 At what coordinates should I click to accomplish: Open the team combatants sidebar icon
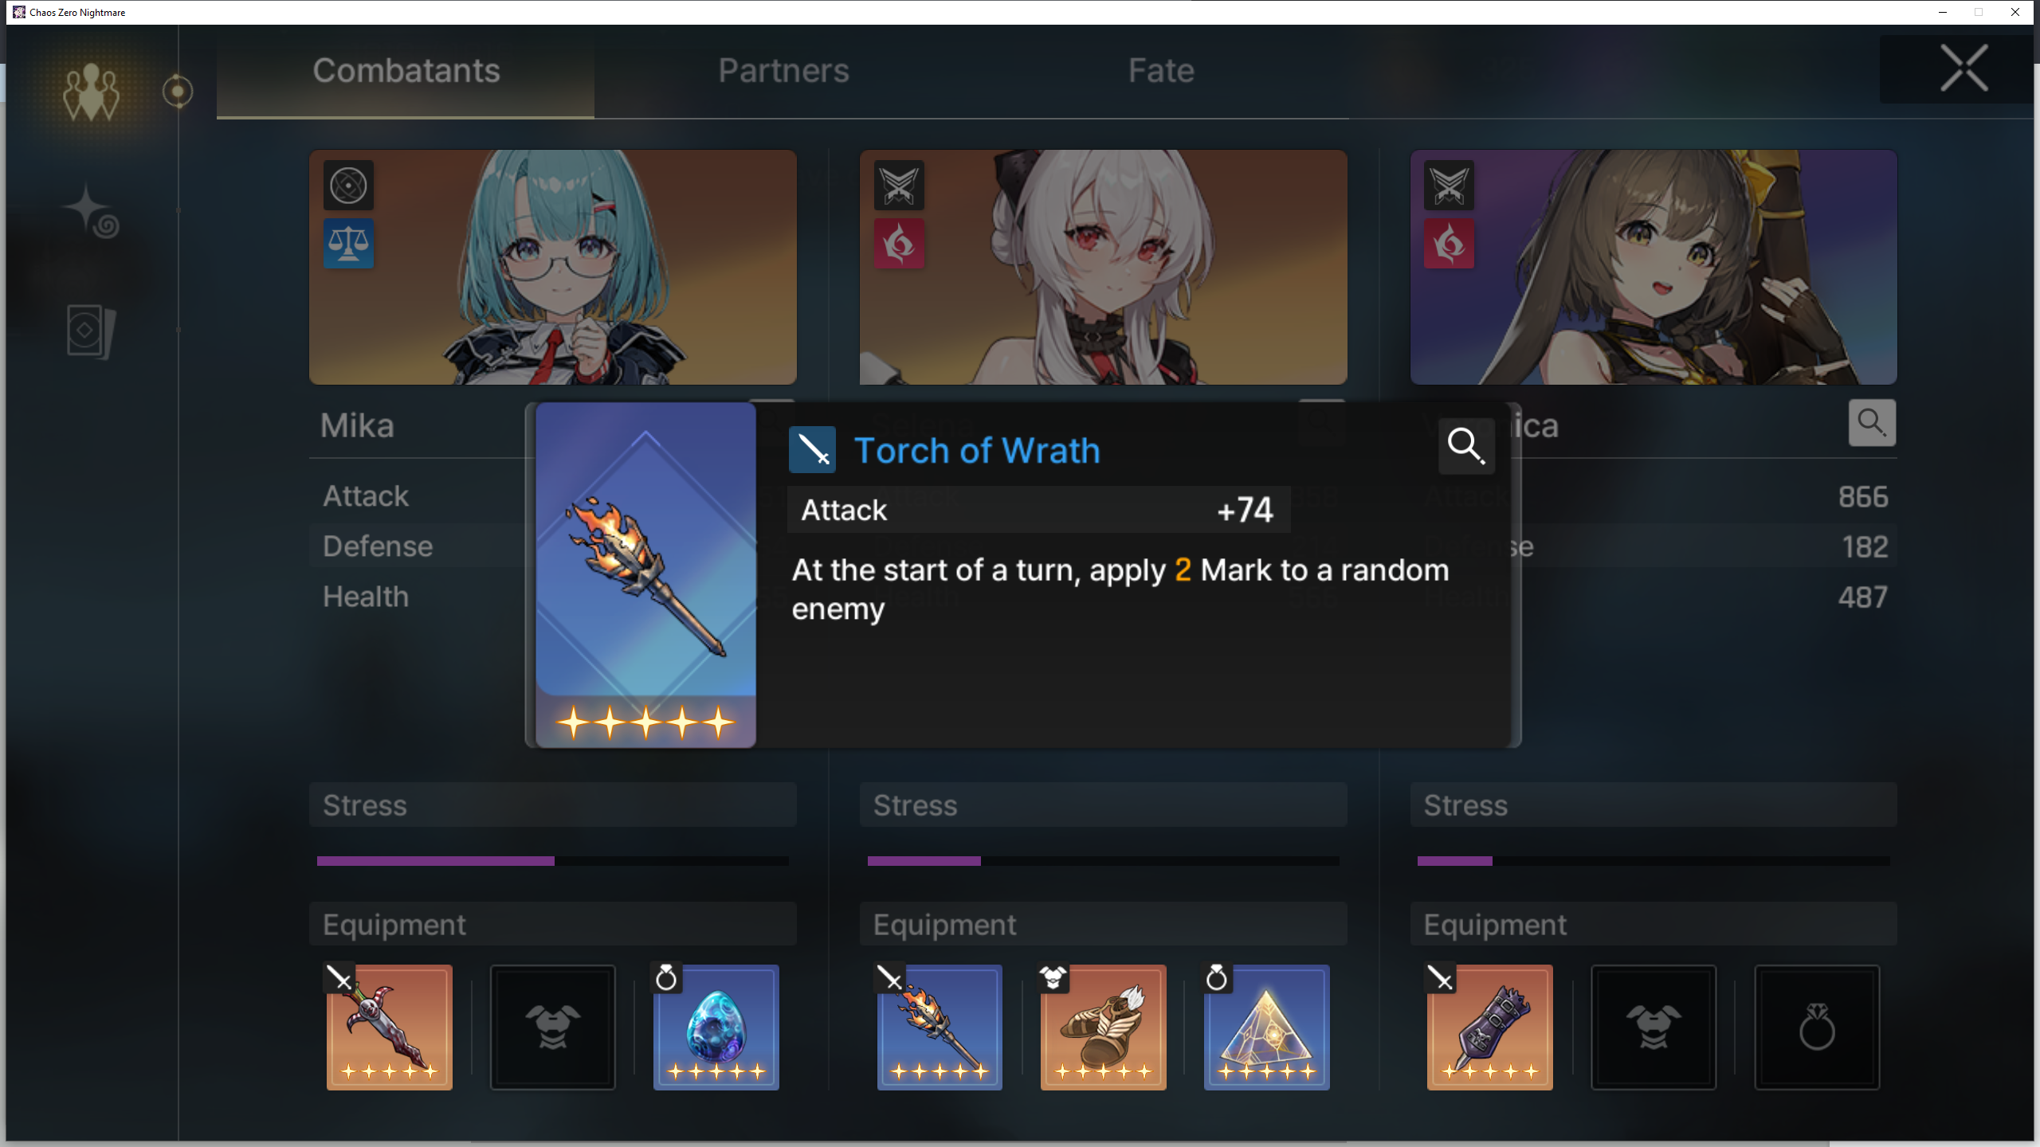click(x=92, y=92)
